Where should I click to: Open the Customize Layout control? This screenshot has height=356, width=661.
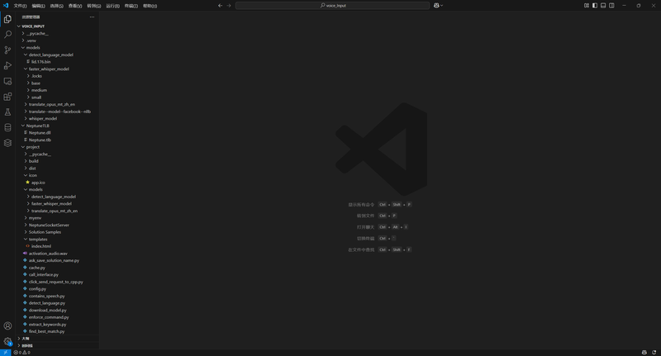pyautogui.click(x=587, y=6)
